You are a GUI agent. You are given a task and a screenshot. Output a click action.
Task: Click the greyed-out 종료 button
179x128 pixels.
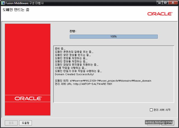(x=11, y=123)
